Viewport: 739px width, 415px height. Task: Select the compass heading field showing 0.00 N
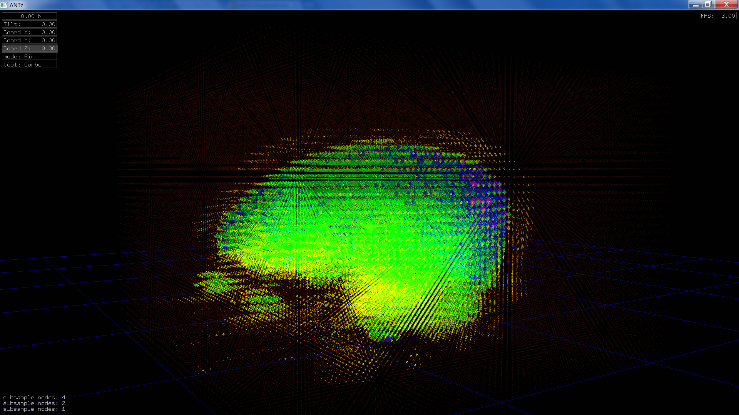pos(30,16)
